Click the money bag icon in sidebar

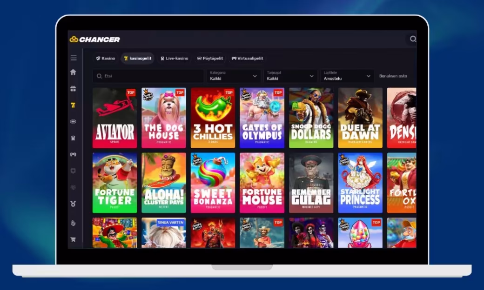[x=73, y=223]
